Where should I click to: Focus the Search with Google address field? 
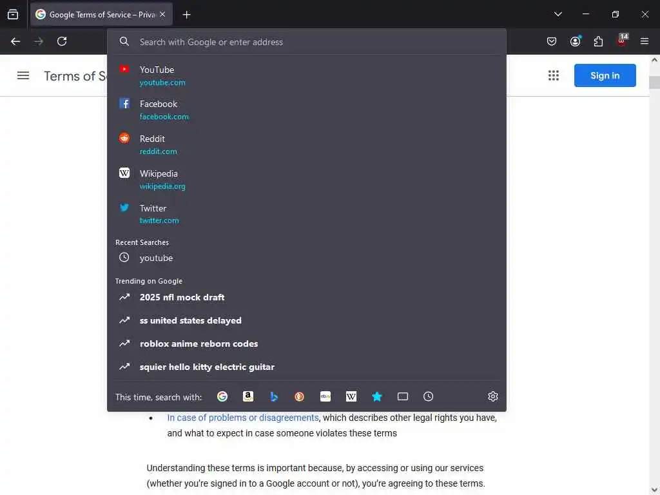306,42
